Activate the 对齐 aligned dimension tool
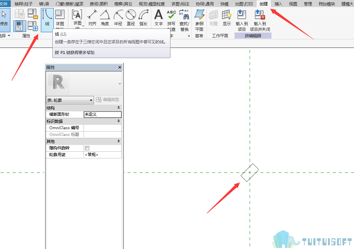354x249 pixels. click(x=92, y=17)
